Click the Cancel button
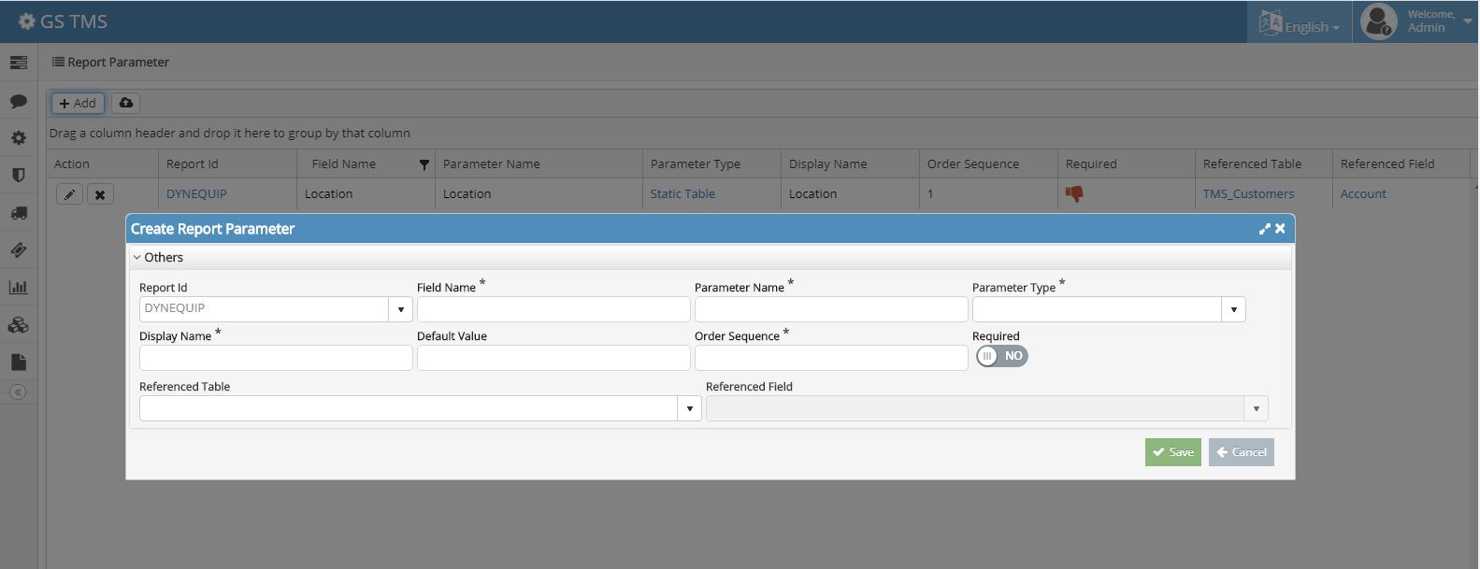This screenshot has height=569, width=1480. [x=1241, y=452]
